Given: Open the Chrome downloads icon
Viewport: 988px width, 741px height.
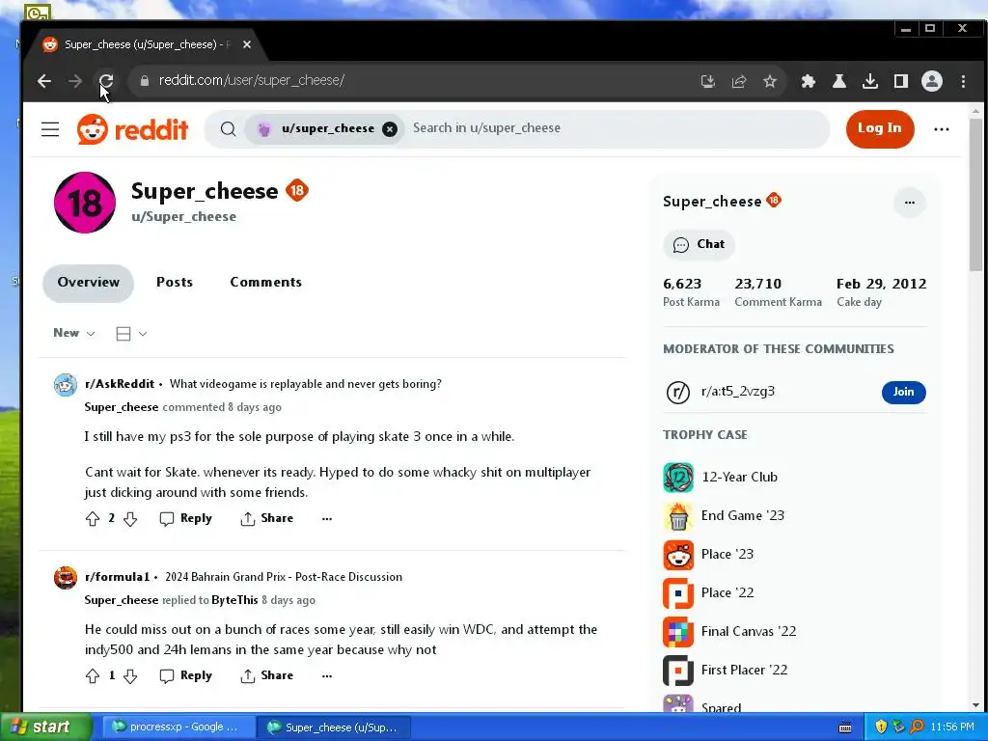Looking at the screenshot, I should tap(869, 81).
